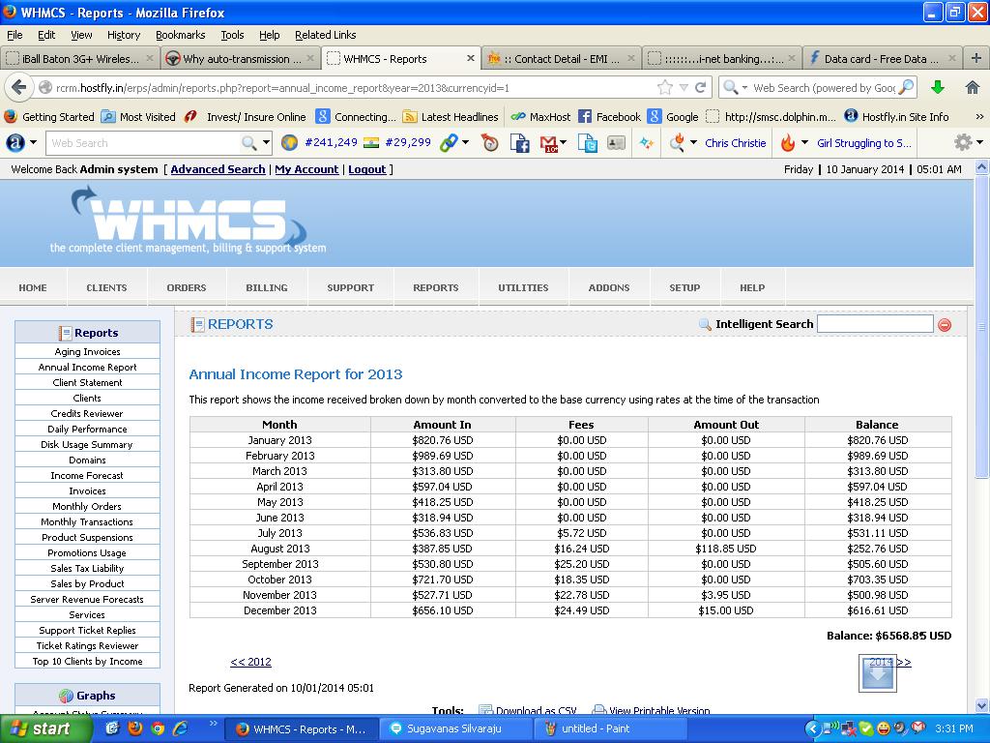Screen dimensions: 990x743
Task: Click the Firefox downloads green arrow icon
Action: (937, 87)
